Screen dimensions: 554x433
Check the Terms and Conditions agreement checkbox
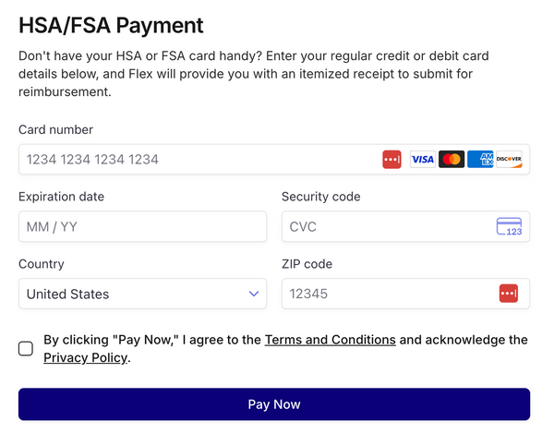pos(26,348)
